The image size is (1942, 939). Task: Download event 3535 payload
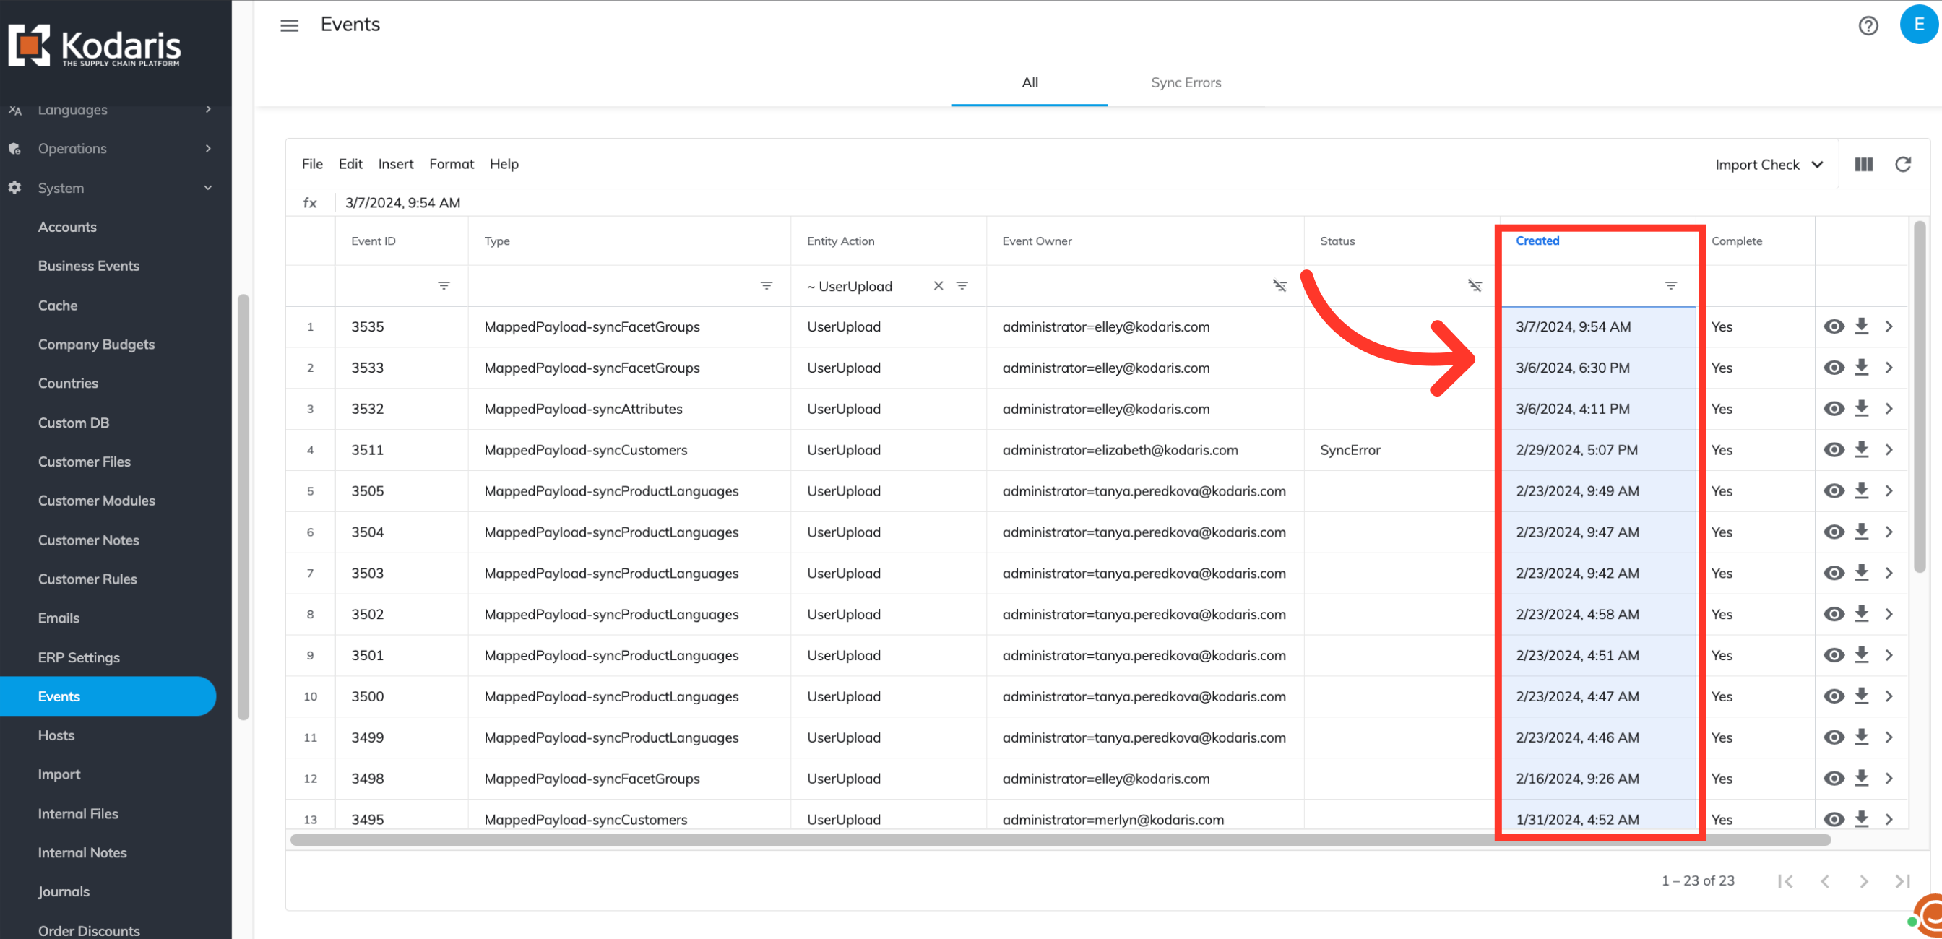[x=1861, y=326]
